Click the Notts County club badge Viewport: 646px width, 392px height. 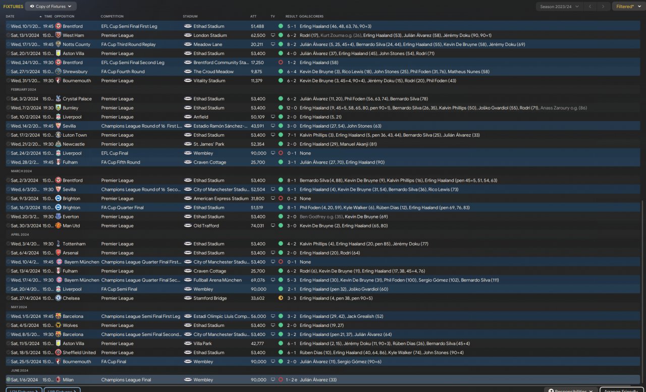[x=58, y=44]
